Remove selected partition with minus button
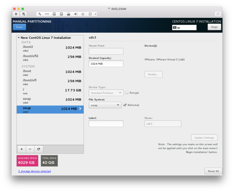234x192 pixels. coord(30,149)
